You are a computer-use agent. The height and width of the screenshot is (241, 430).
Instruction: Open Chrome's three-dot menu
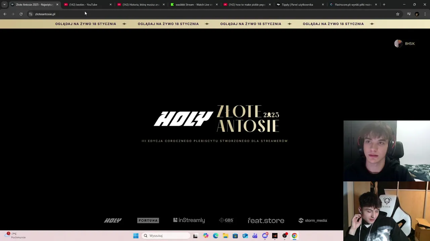[425, 14]
